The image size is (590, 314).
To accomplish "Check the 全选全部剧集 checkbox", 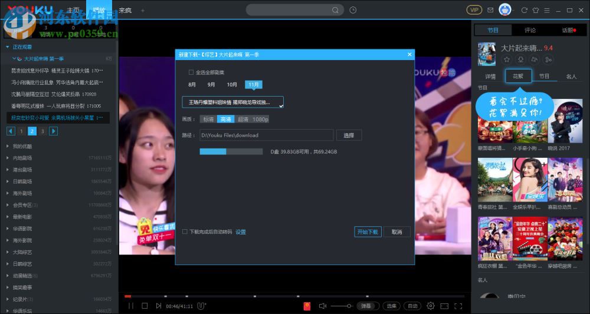I will [191, 72].
